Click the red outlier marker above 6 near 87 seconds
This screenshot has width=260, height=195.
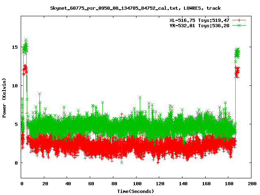pos(122,114)
